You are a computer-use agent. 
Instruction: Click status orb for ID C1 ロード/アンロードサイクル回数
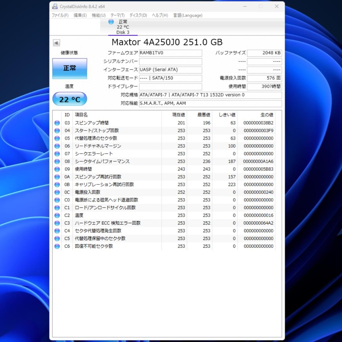(57, 208)
